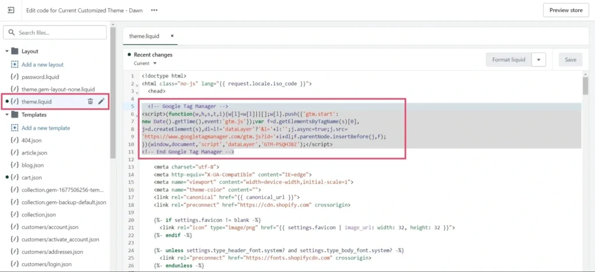Open customers/account.json file
595x272 pixels.
pyautogui.click(x=50, y=227)
